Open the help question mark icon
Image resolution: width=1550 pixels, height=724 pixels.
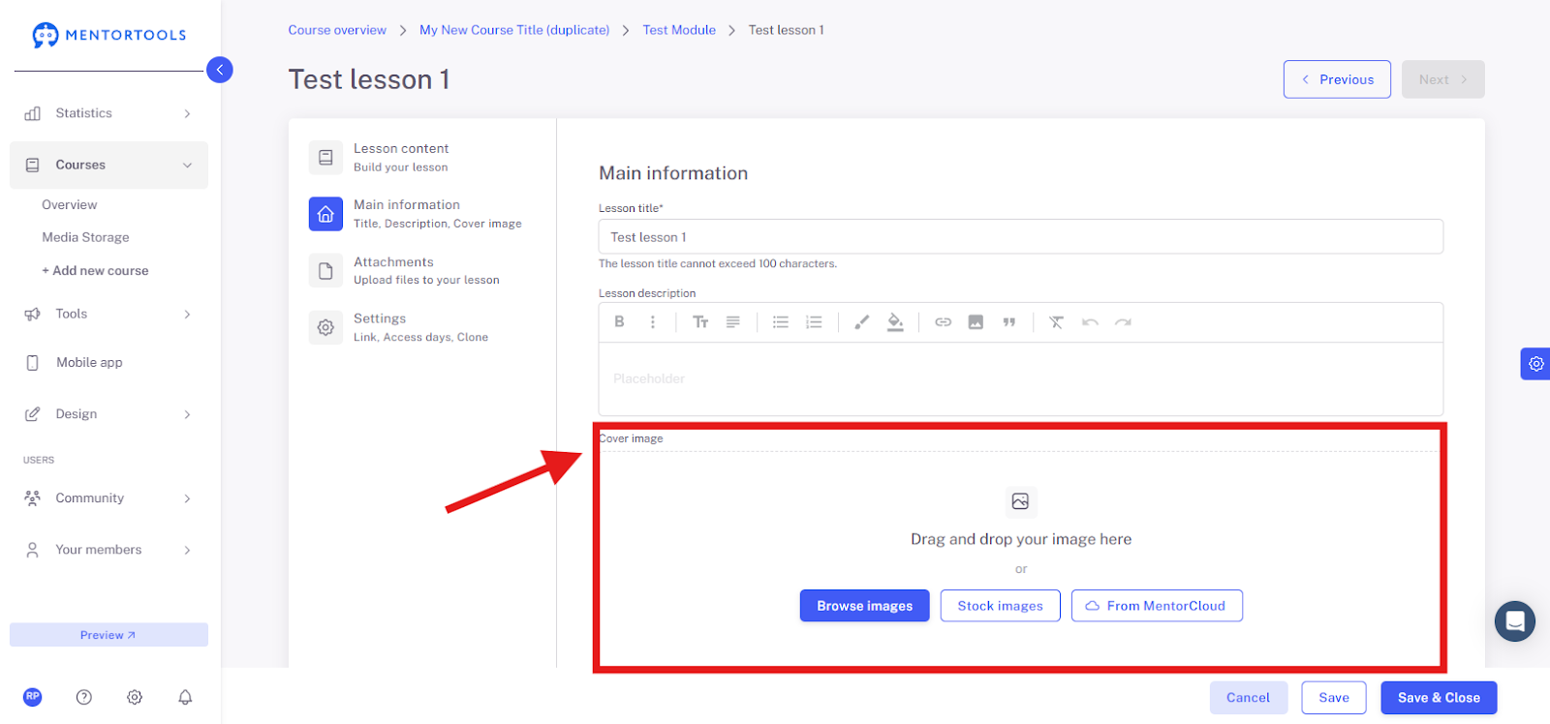(x=84, y=697)
